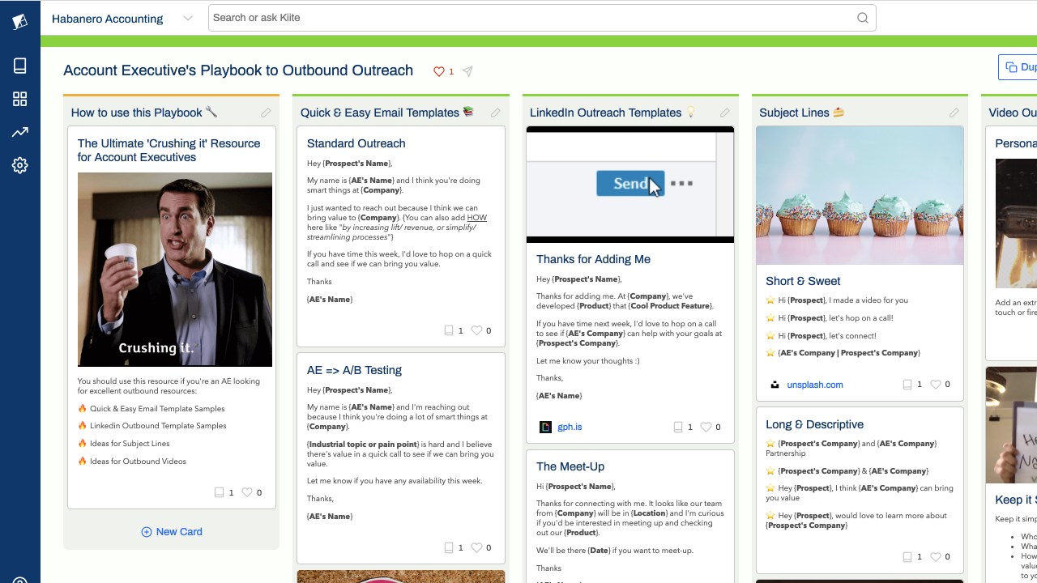1037x583 pixels.
Task: Open the analytics trend icon in sidebar
Action: pyautogui.click(x=20, y=132)
